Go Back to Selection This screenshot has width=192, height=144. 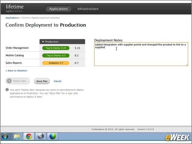(16, 71)
